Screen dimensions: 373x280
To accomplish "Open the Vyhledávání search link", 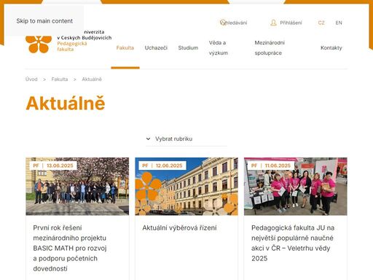I will click(x=233, y=23).
